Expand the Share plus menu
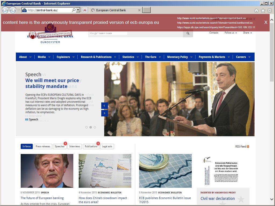 pos(247,32)
